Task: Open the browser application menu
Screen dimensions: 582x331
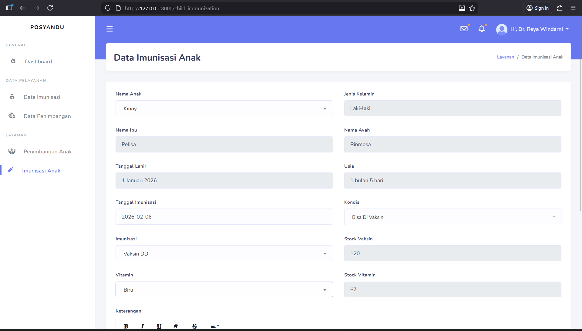Action: pos(573,8)
